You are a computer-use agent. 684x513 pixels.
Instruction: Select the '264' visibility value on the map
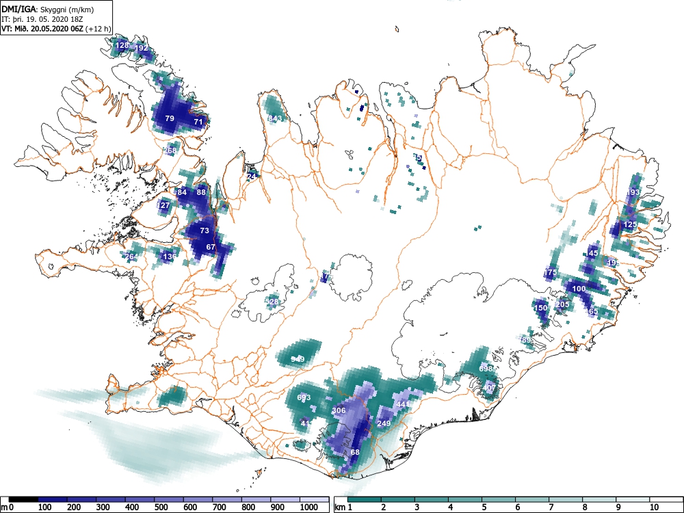click(131, 256)
